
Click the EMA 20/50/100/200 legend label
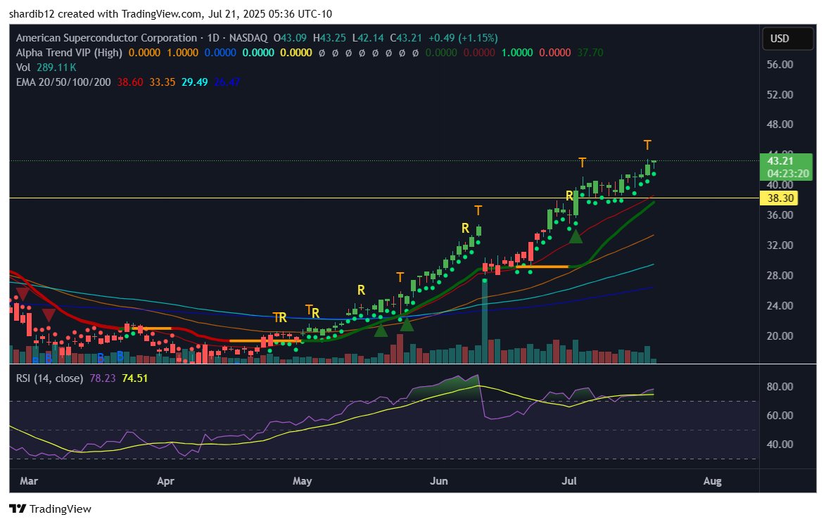coord(63,82)
